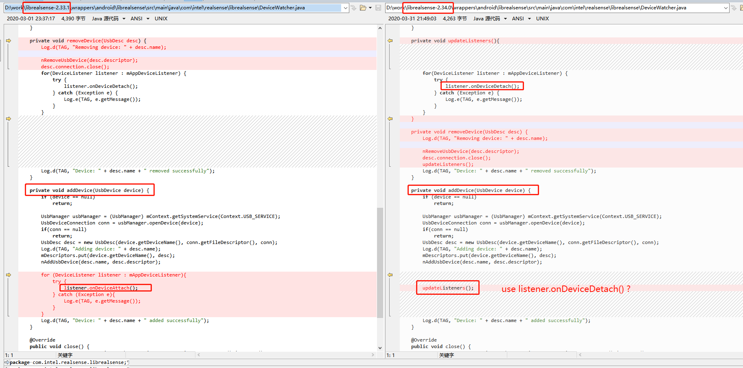743x368 pixels.
Task: Click right pane date 2020-03-31 21:49:03
Action: click(x=412, y=19)
